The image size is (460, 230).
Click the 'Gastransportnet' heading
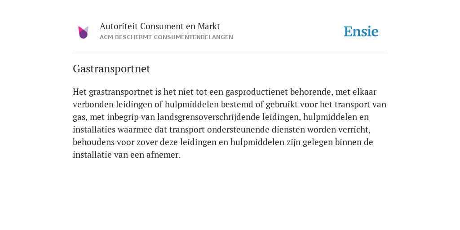(111, 69)
